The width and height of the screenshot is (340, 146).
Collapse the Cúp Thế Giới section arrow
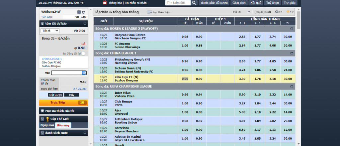42,119
